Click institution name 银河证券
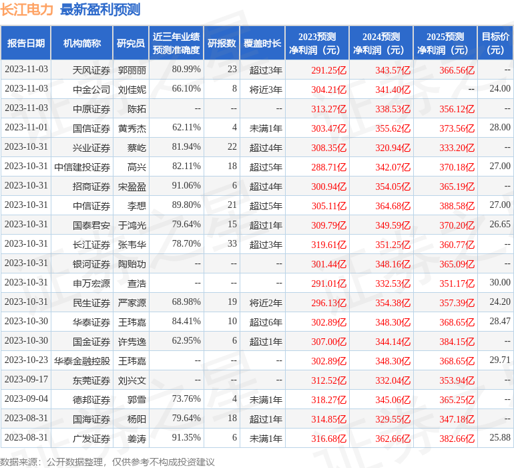This screenshot has height=468, width=514. click(91, 263)
